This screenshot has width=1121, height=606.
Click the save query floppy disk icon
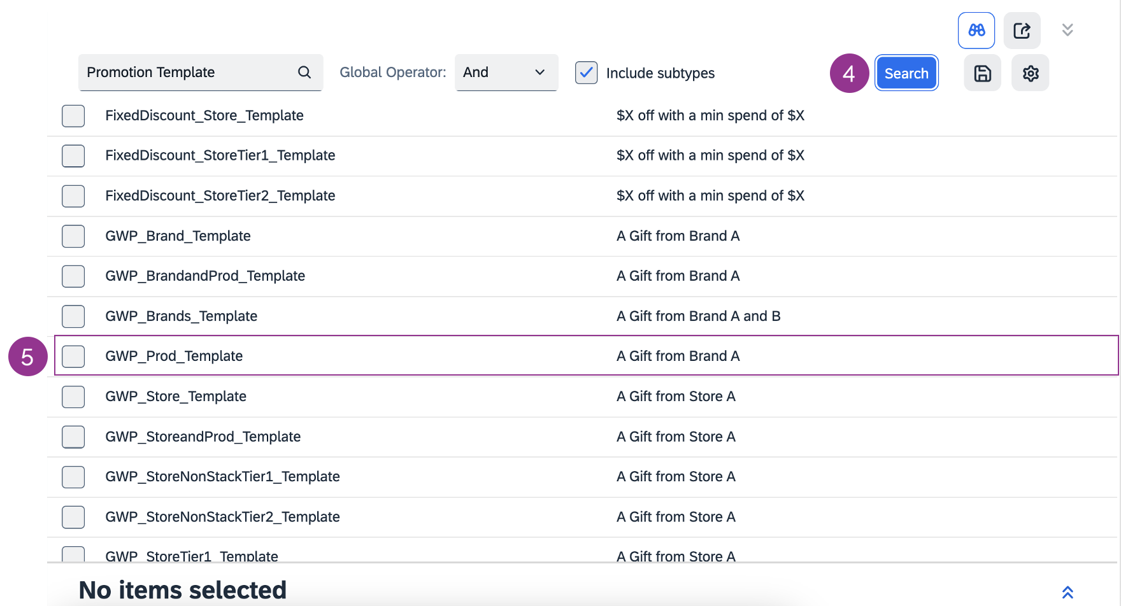982,73
